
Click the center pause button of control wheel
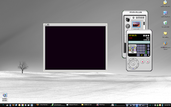(x=133, y=64)
